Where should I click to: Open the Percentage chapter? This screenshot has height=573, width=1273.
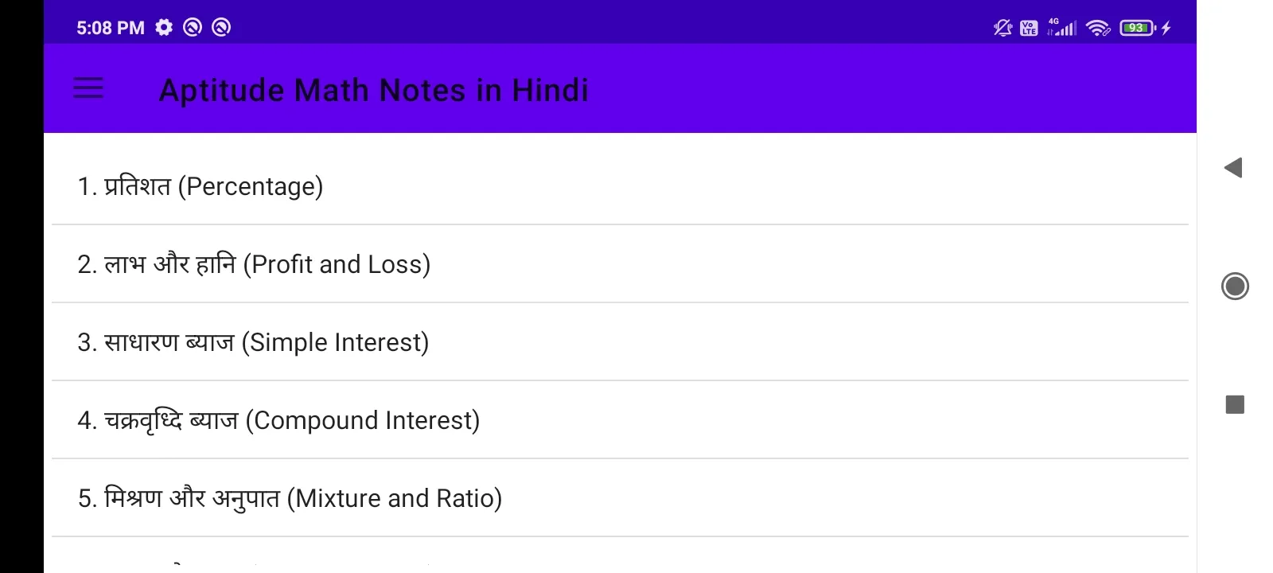[620, 186]
